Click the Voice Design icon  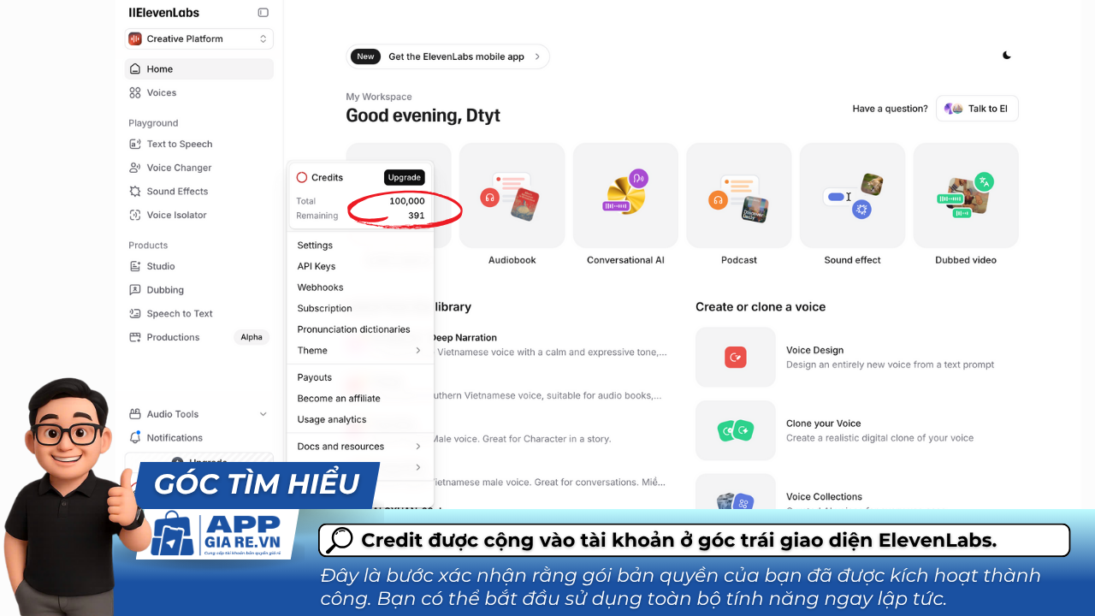coord(736,357)
